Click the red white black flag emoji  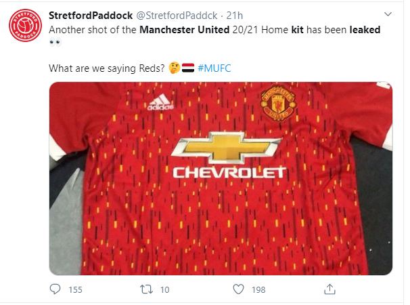pos(188,68)
